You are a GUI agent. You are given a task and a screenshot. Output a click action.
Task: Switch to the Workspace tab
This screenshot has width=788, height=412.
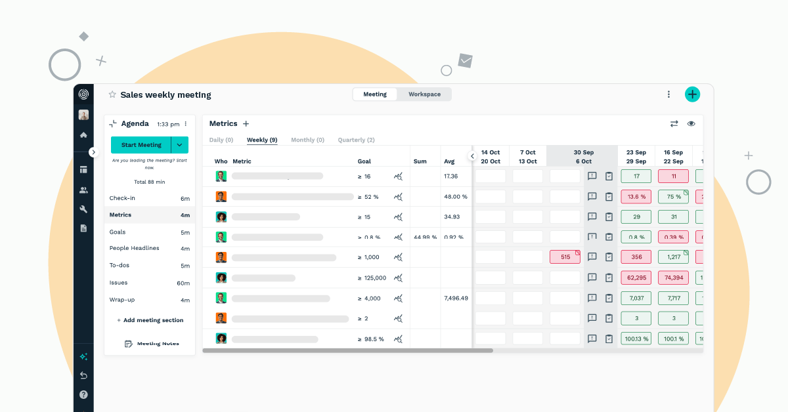424,94
